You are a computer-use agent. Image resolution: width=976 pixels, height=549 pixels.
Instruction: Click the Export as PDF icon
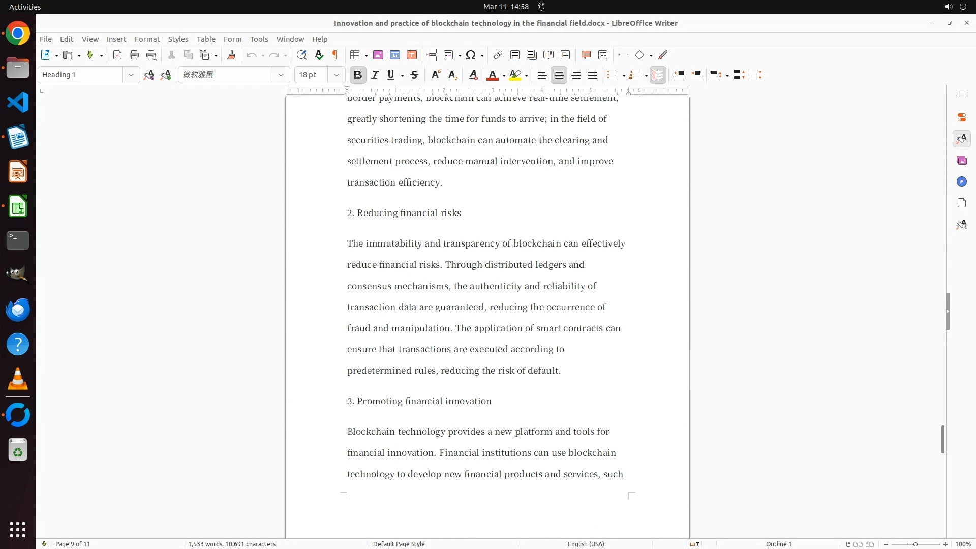[117, 55]
